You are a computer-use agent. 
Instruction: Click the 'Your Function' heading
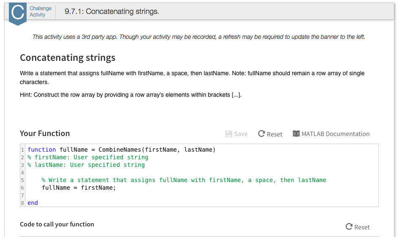pos(45,133)
